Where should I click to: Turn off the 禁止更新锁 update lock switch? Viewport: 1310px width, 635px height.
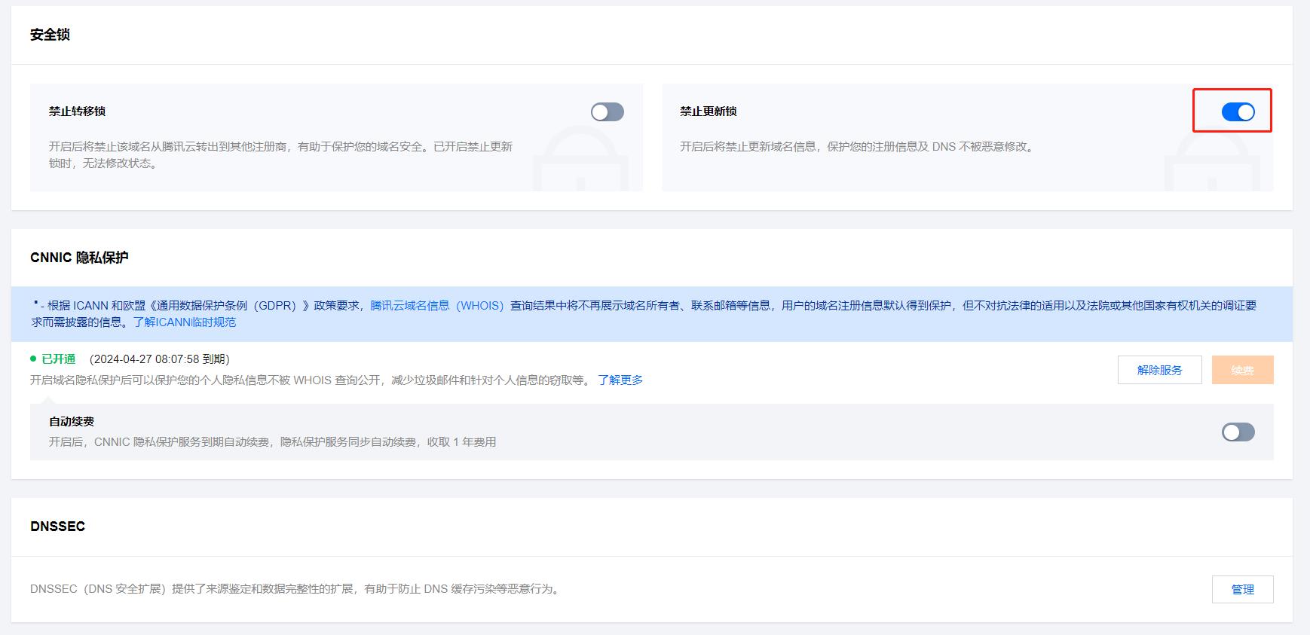[x=1238, y=112]
